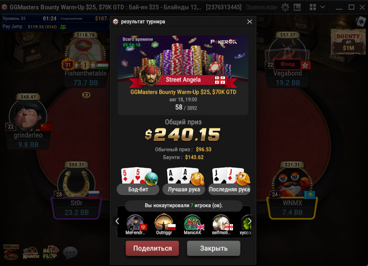Show next knocked-out players arrow

pyautogui.click(x=250, y=221)
